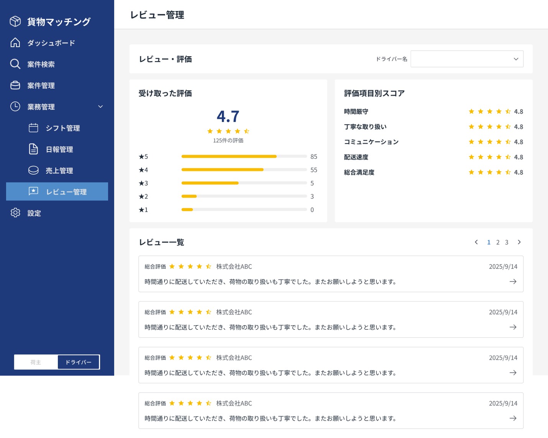Open the シフト管理 calendar icon
The width and height of the screenshot is (548, 438).
tap(33, 128)
